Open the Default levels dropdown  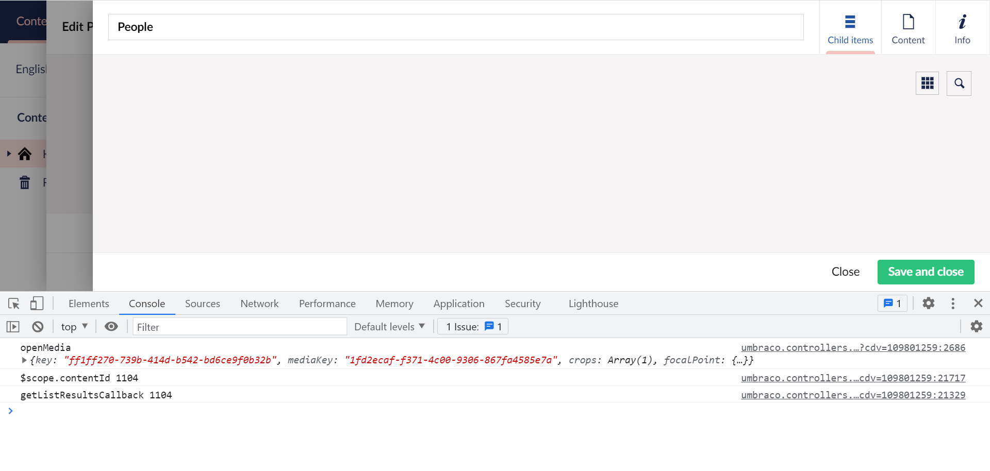[389, 326]
